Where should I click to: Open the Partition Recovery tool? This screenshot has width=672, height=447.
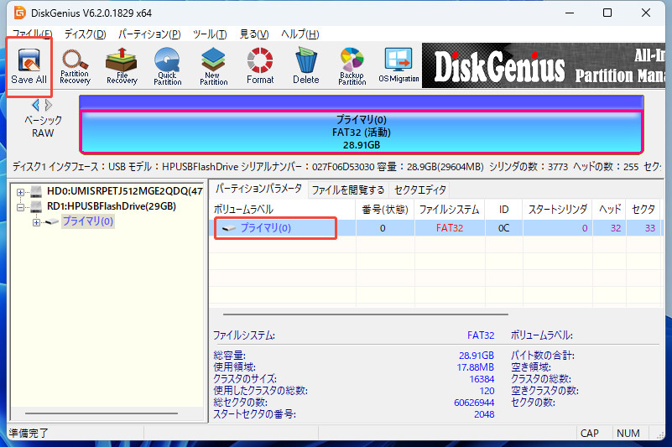pyautogui.click(x=75, y=66)
